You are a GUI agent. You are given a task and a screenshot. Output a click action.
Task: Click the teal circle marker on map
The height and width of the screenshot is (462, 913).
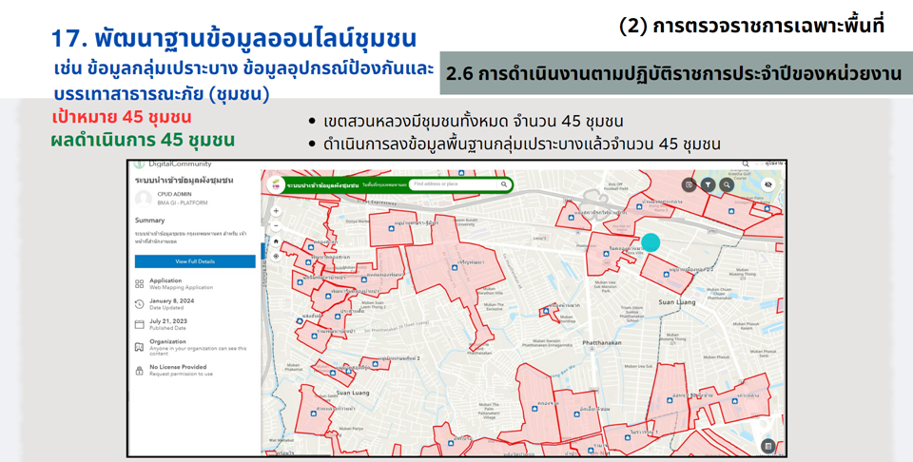click(651, 243)
